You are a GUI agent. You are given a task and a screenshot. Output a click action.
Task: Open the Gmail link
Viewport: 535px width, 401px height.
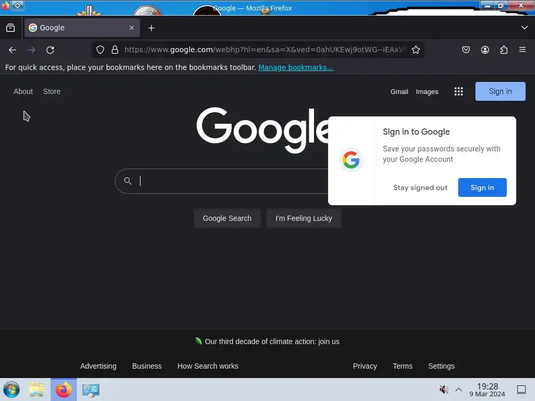(399, 92)
